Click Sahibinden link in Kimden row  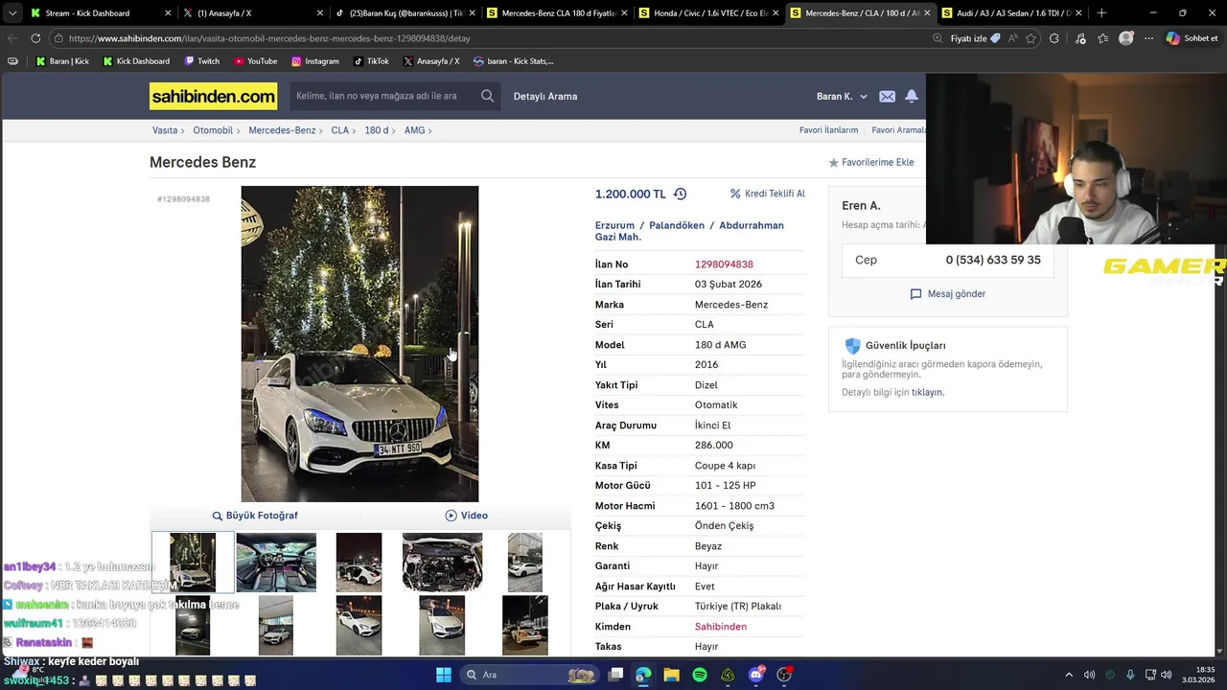721,627
